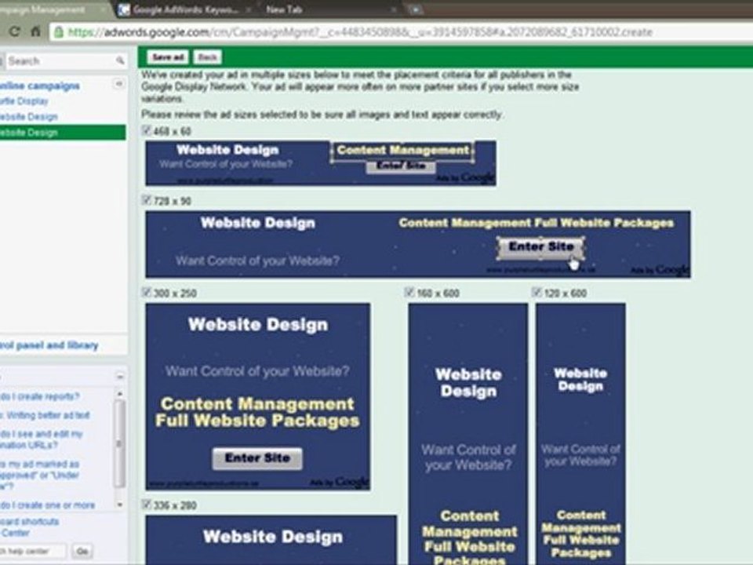Click the Back button beside Save ad
The height and width of the screenshot is (565, 753).
click(207, 57)
